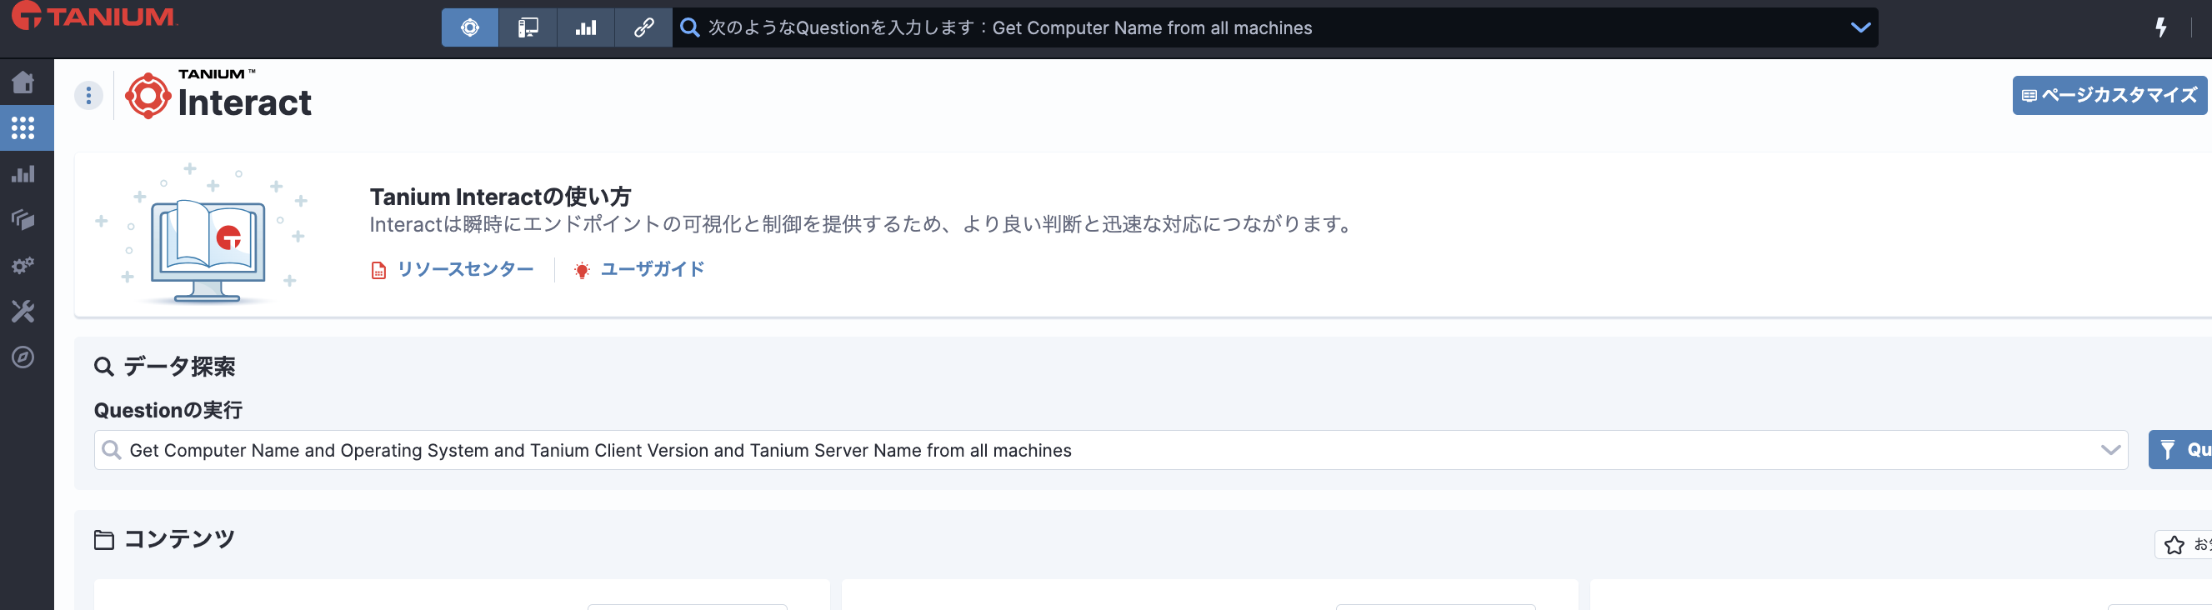The image size is (2212, 610).
Task: Click the Tanium Interactの使い方 heading
Action: point(501,197)
